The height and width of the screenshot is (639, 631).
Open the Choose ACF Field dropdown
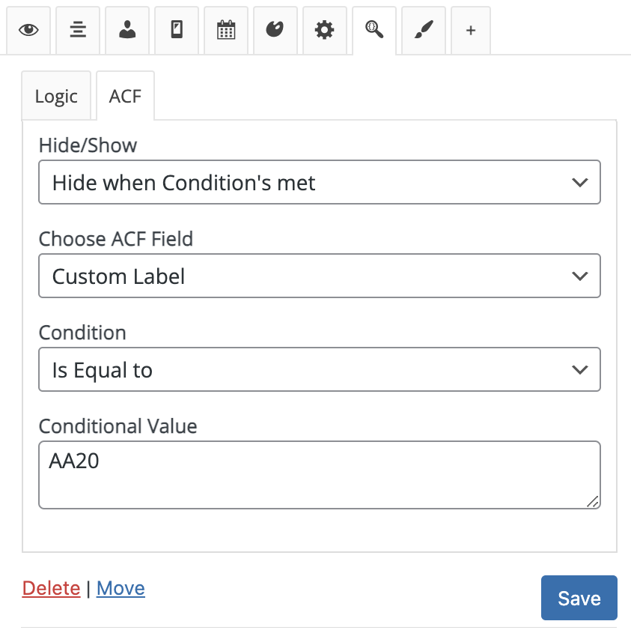pos(319,276)
